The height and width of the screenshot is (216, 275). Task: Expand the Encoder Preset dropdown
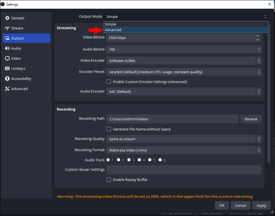point(184,72)
